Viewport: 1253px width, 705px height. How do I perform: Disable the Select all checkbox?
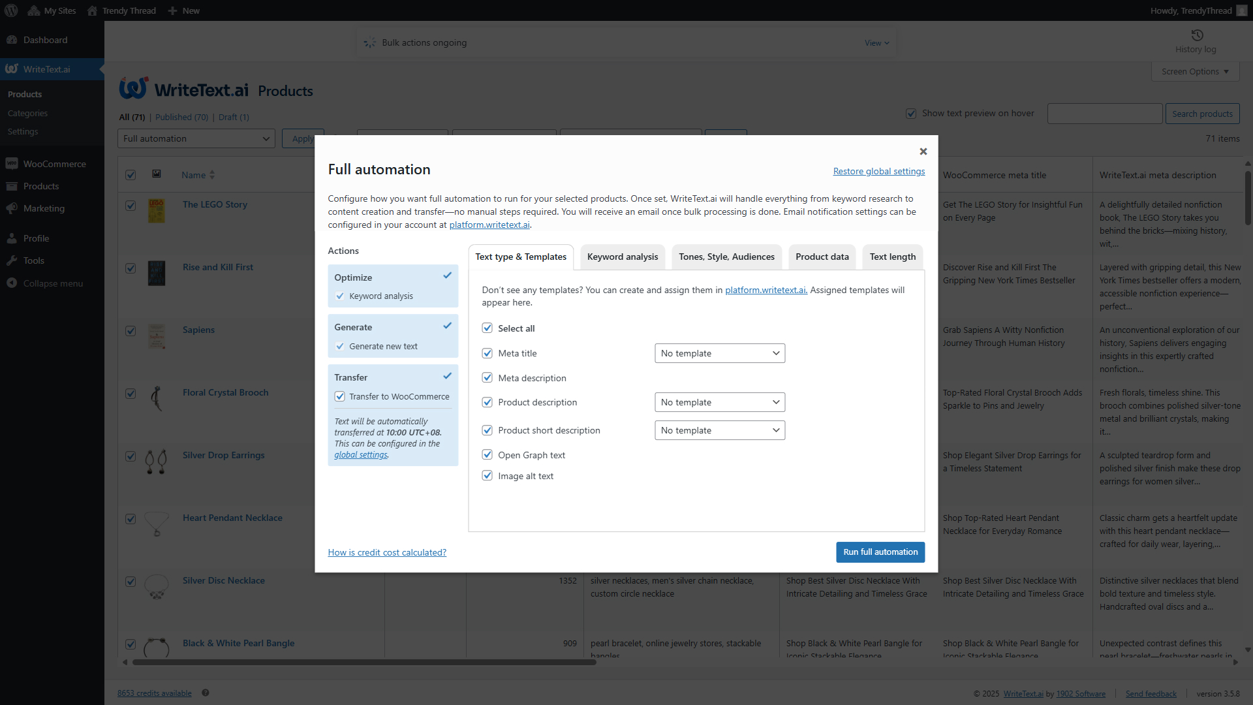pos(487,328)
